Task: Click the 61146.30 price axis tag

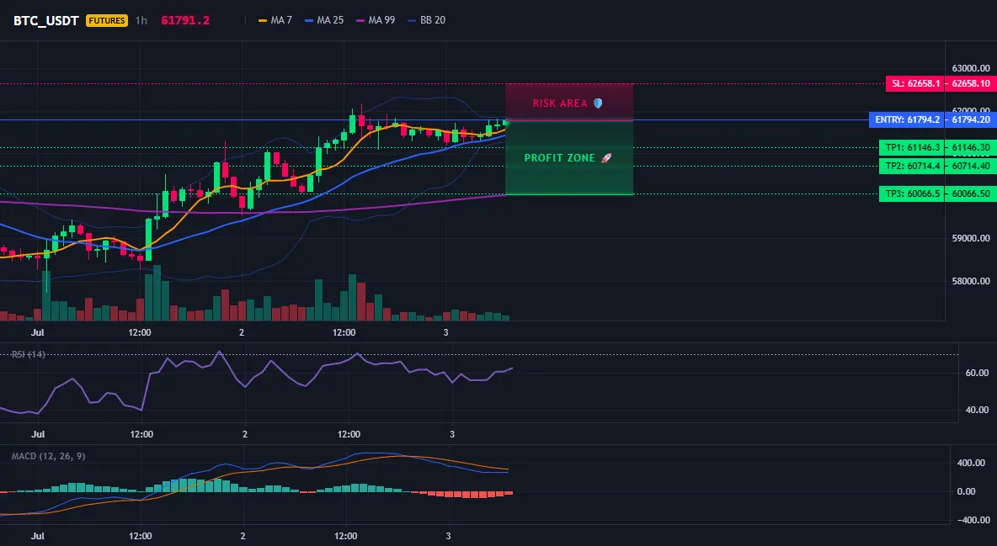Action: click(x=971, y=147)
